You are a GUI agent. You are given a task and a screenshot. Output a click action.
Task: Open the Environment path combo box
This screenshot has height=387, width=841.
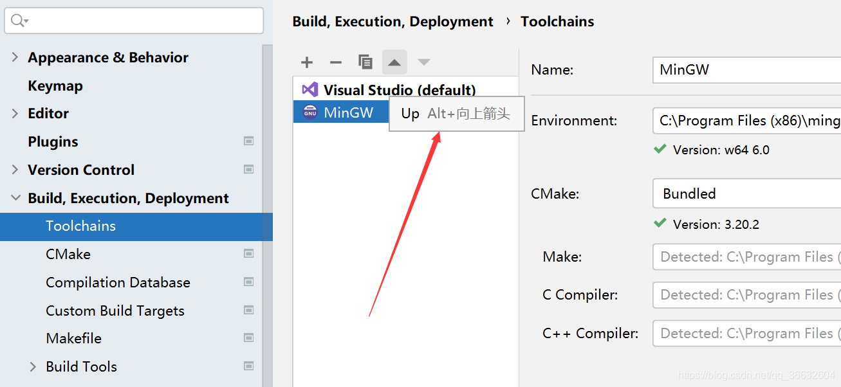[x=747, y=120]
